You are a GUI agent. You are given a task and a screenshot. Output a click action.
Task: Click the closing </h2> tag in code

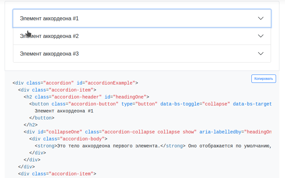(x=31, y=125)
